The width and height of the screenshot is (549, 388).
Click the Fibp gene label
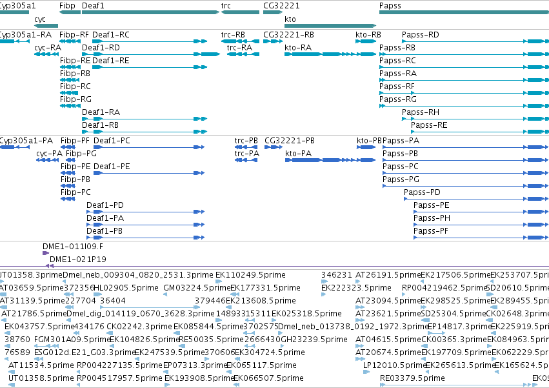coord(67,6)
